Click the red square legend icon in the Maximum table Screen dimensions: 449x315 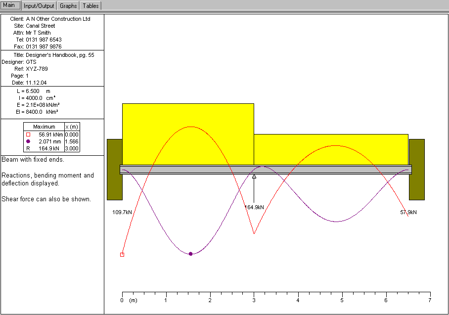point(28,135)
